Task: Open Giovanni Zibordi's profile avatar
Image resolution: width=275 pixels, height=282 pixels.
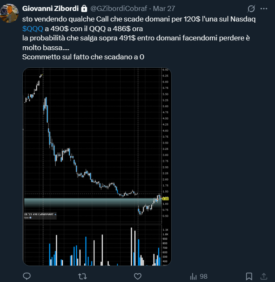Action: 9,13
